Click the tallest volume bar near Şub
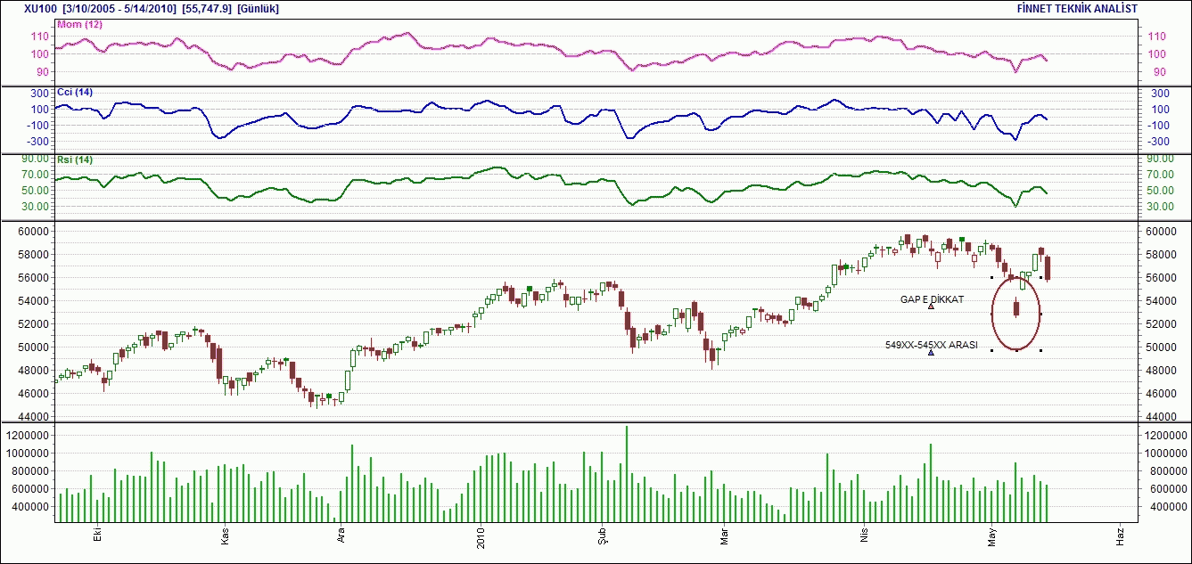 coord(627,473)
